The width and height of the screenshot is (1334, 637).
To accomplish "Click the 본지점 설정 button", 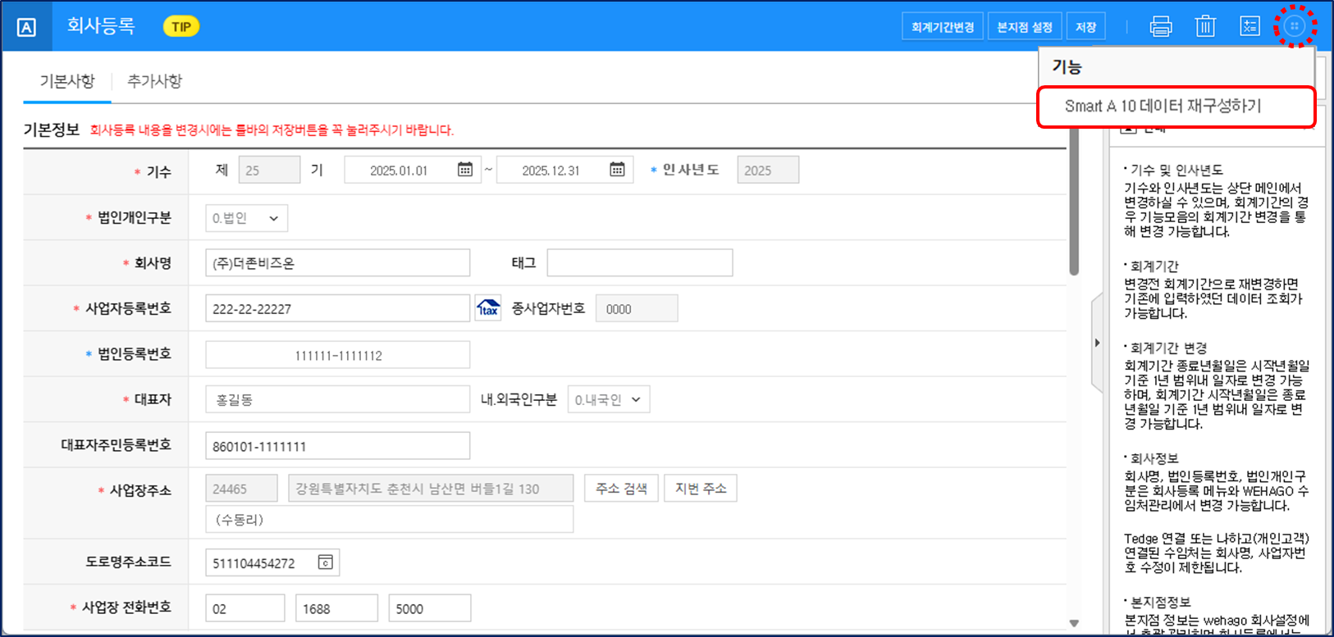I will 1025,27.
